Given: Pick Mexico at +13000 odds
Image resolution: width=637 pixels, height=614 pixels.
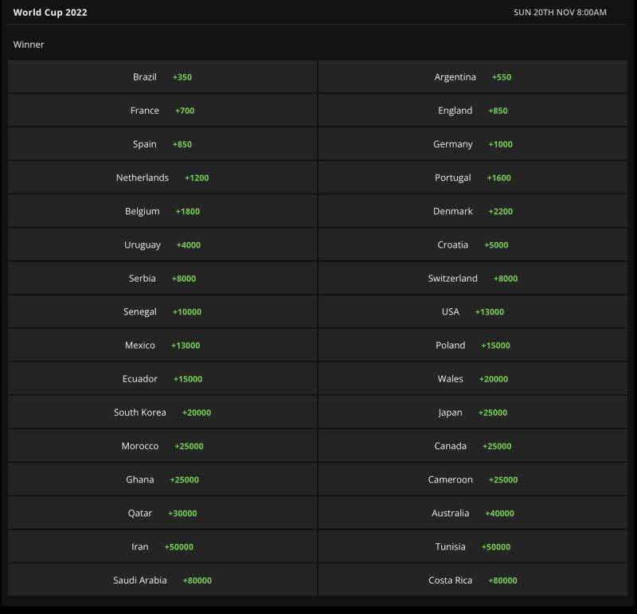Looking at the screenshot, I should tap(162, 345).
